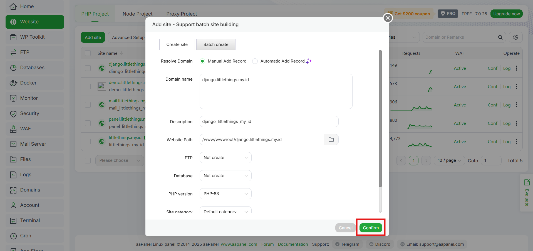This screenshot has width=533, height=251.
Task: Open the WP Toolkit section icon
Action: point(13,37)
